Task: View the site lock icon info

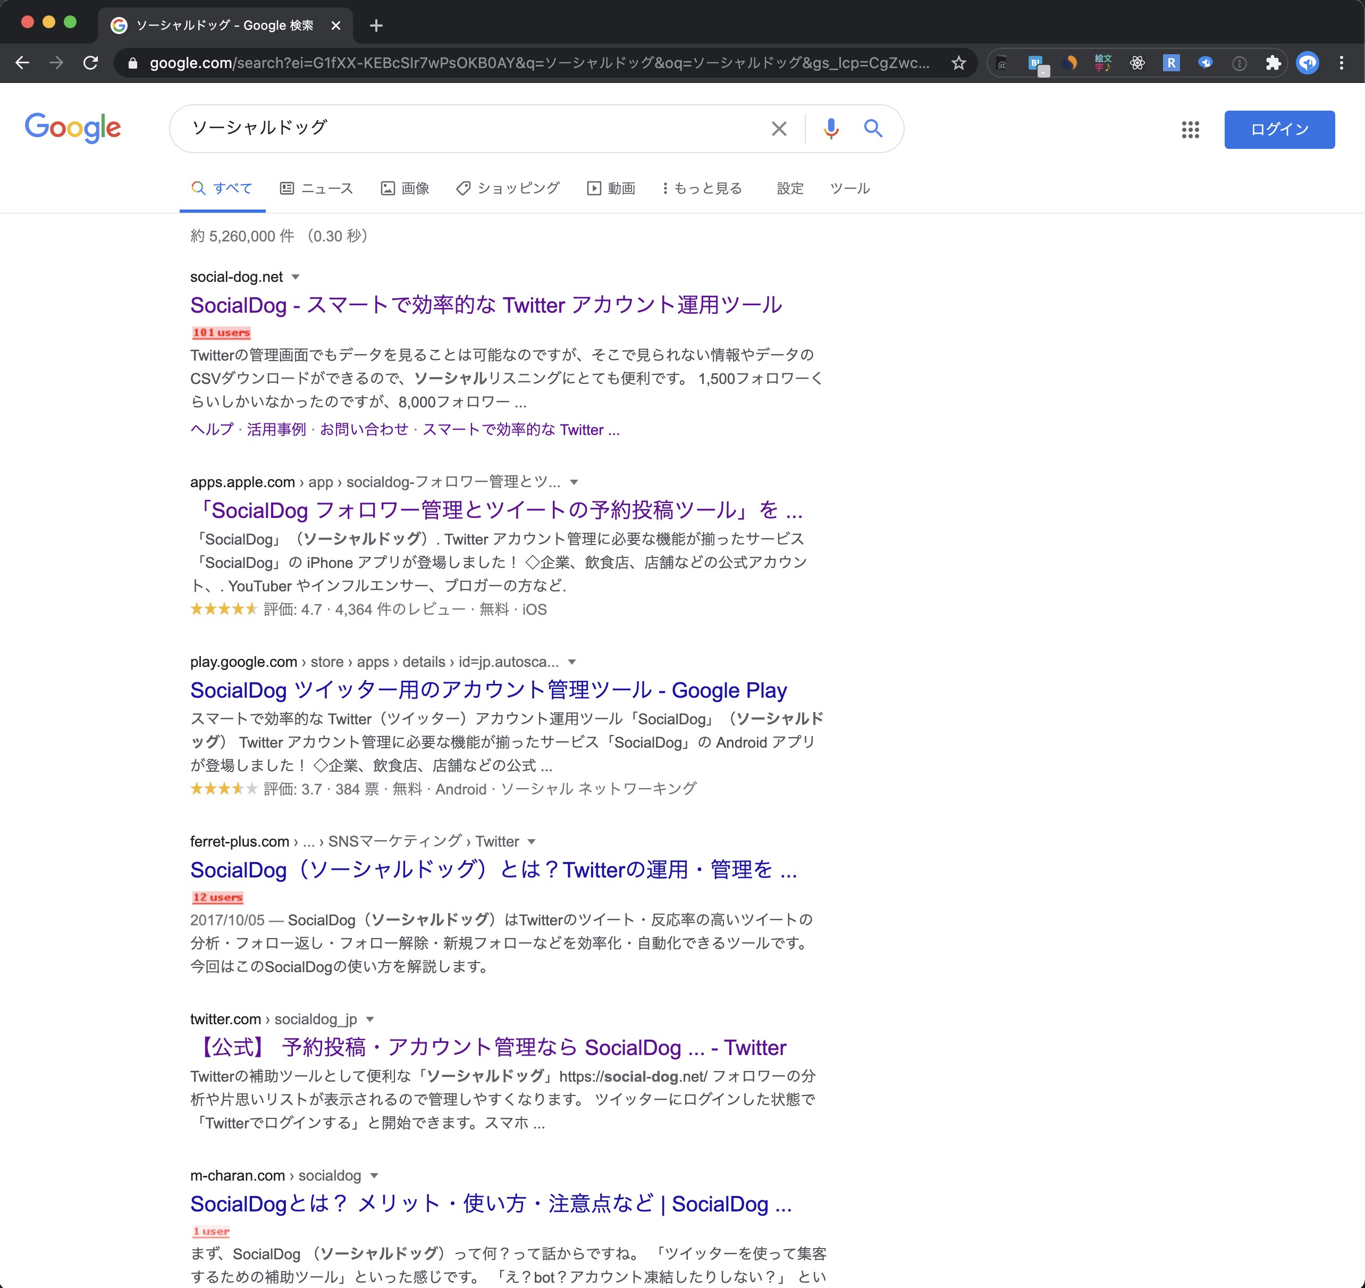Action: 133,63
